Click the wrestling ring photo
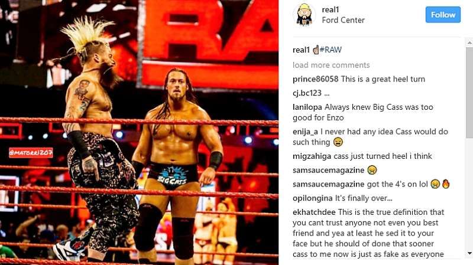The width and height of the screenshot is (473, 265). click(x=139, y=132)
